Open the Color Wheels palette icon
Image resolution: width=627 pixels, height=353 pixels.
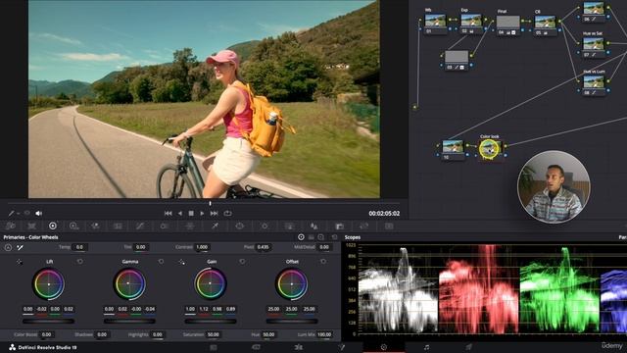click(52, 227)
